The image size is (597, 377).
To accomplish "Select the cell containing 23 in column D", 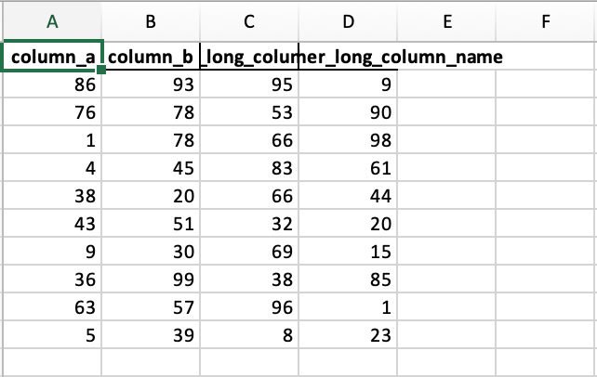I will click(348, 334).
